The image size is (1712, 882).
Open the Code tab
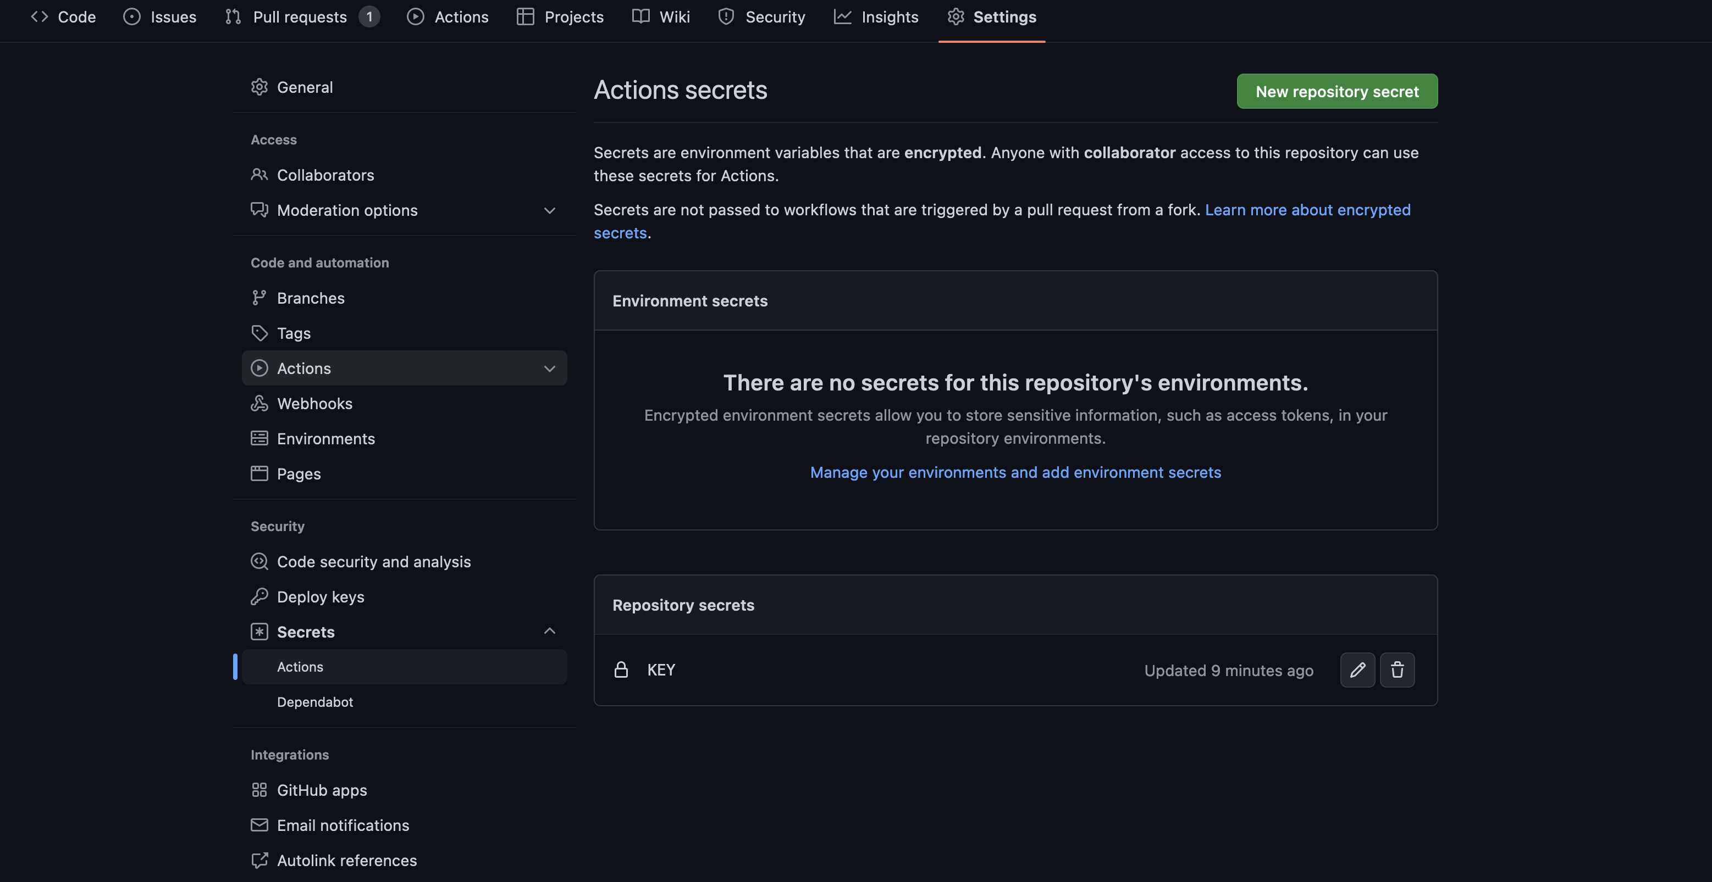63,16
